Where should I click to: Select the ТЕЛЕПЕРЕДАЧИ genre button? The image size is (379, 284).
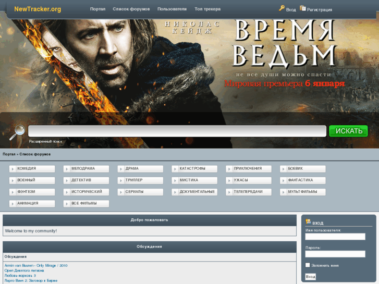coord(249,192)
